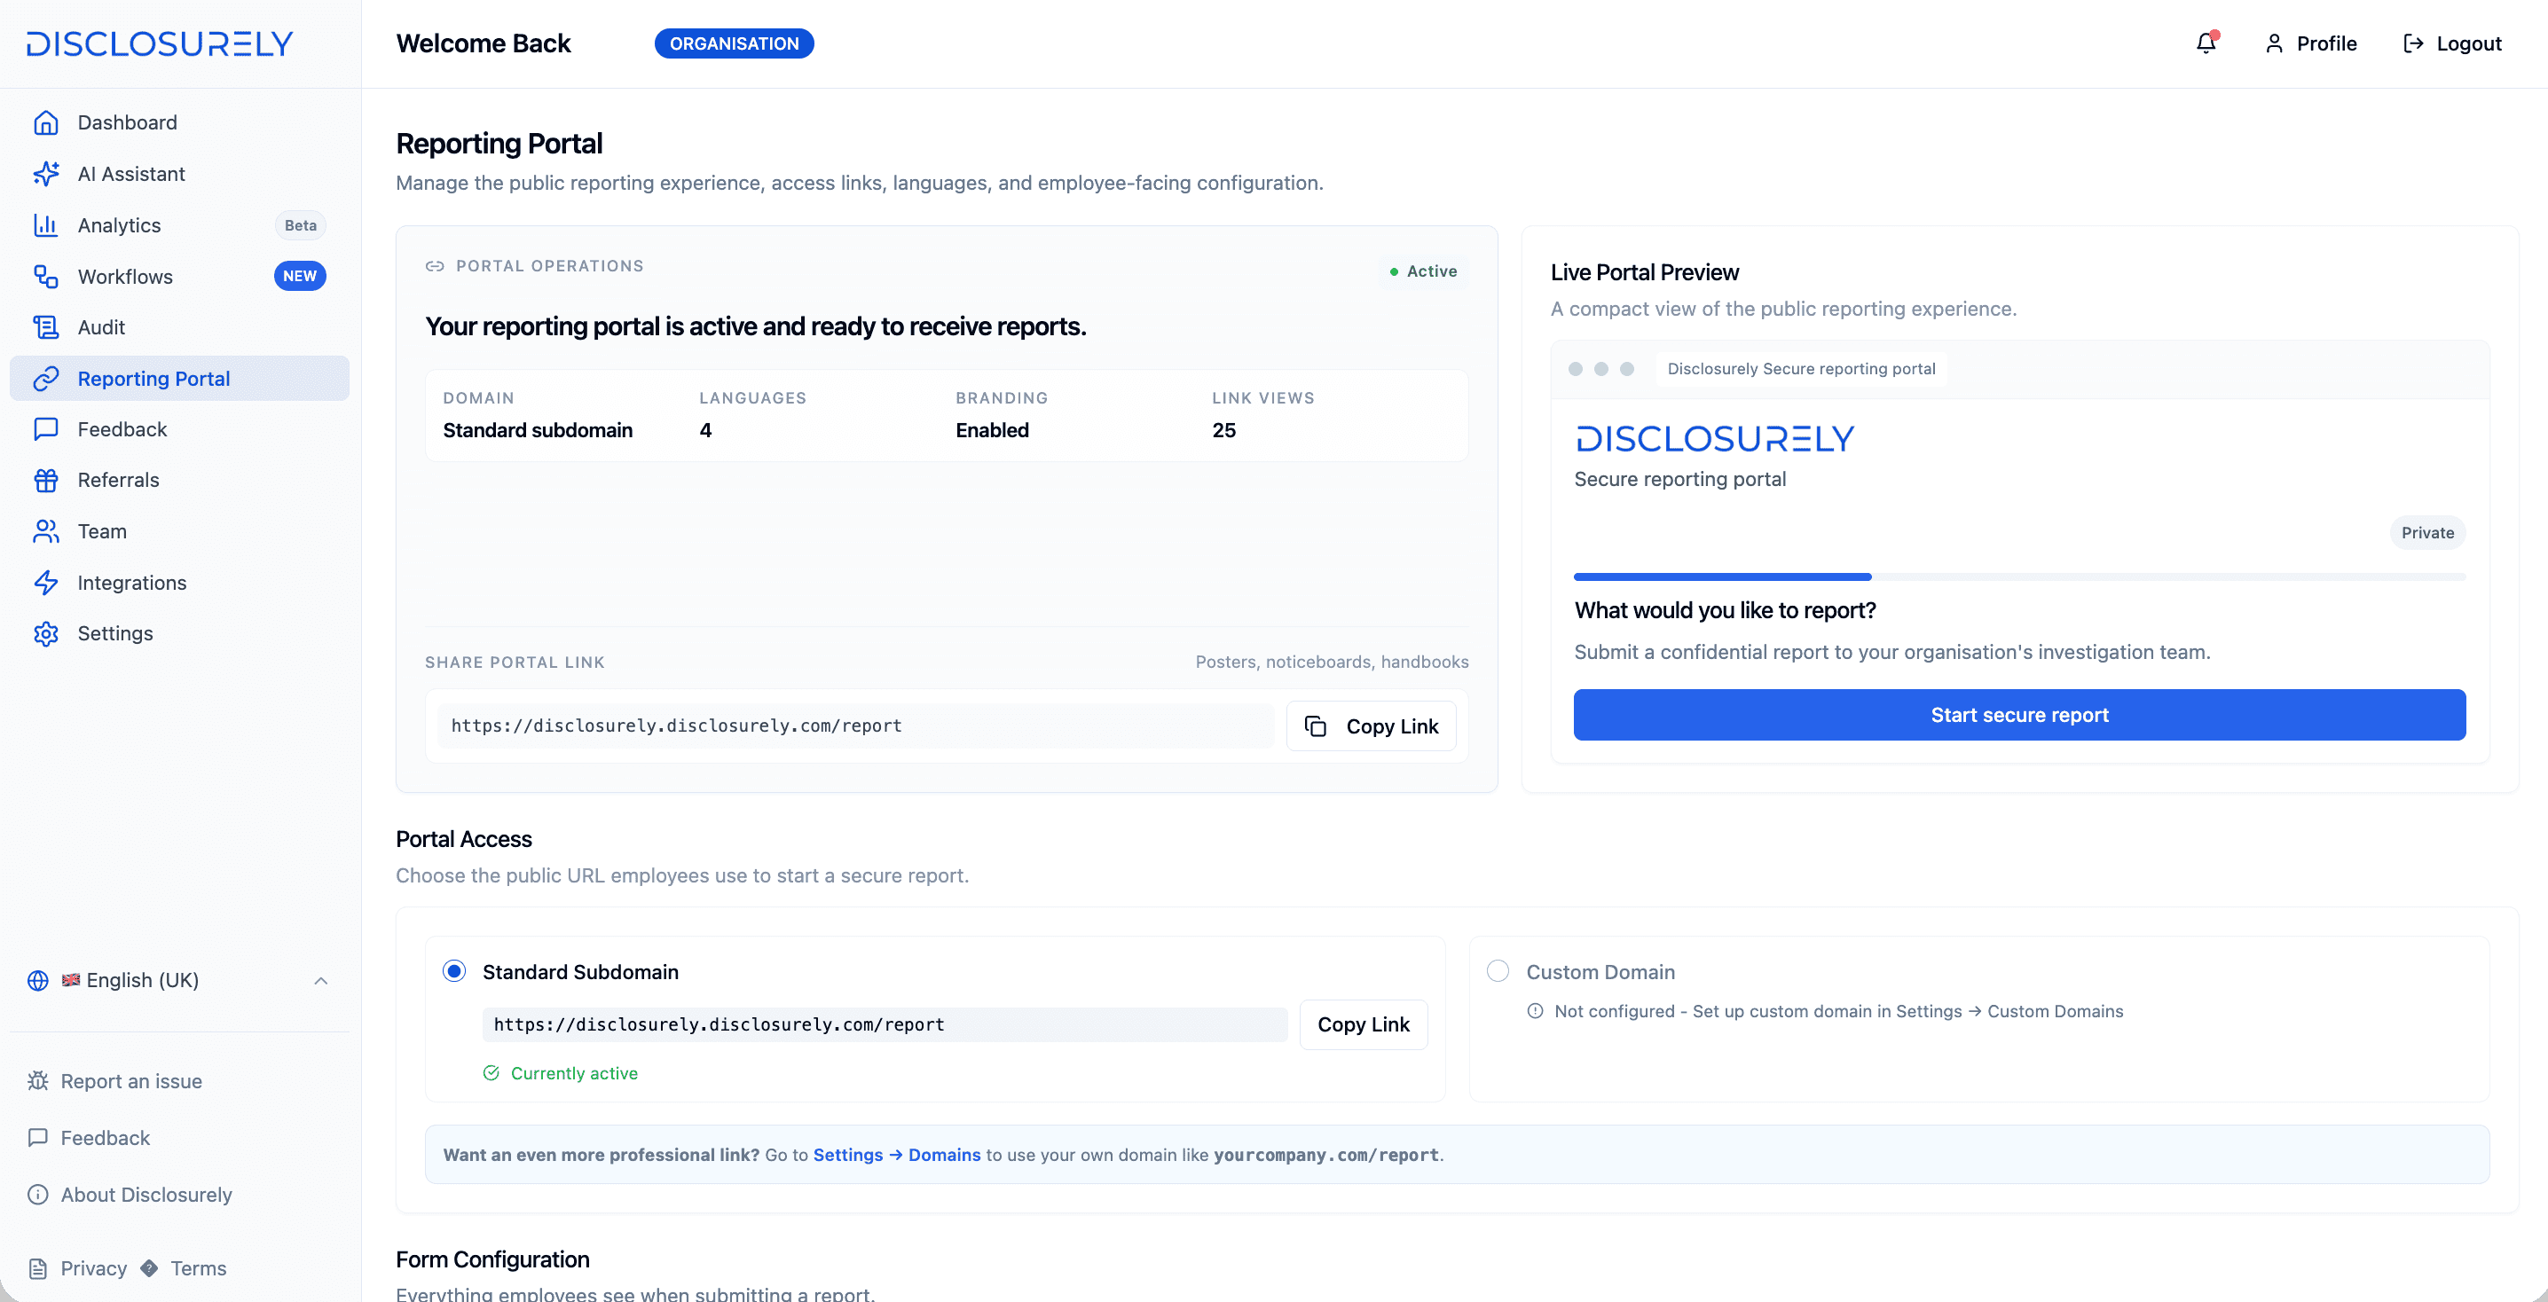Click the Logout button
2548x1302 pixels.
point(2452,43)
